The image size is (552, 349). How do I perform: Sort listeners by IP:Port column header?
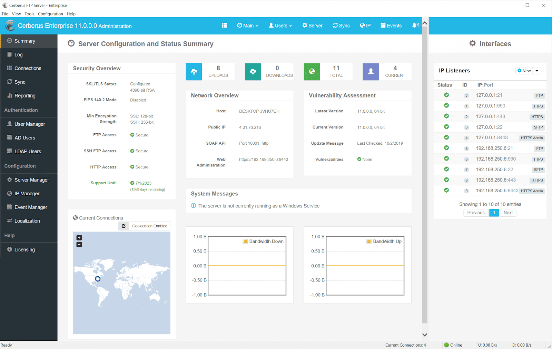485,85
